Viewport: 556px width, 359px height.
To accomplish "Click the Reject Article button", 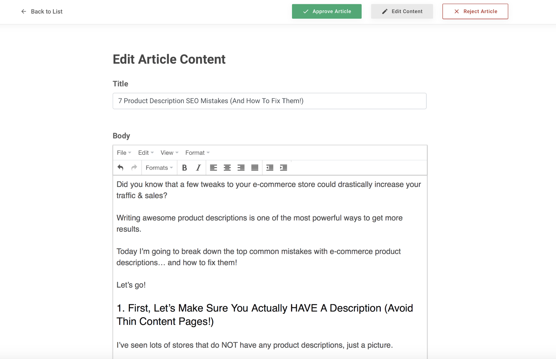I will 475,11.
